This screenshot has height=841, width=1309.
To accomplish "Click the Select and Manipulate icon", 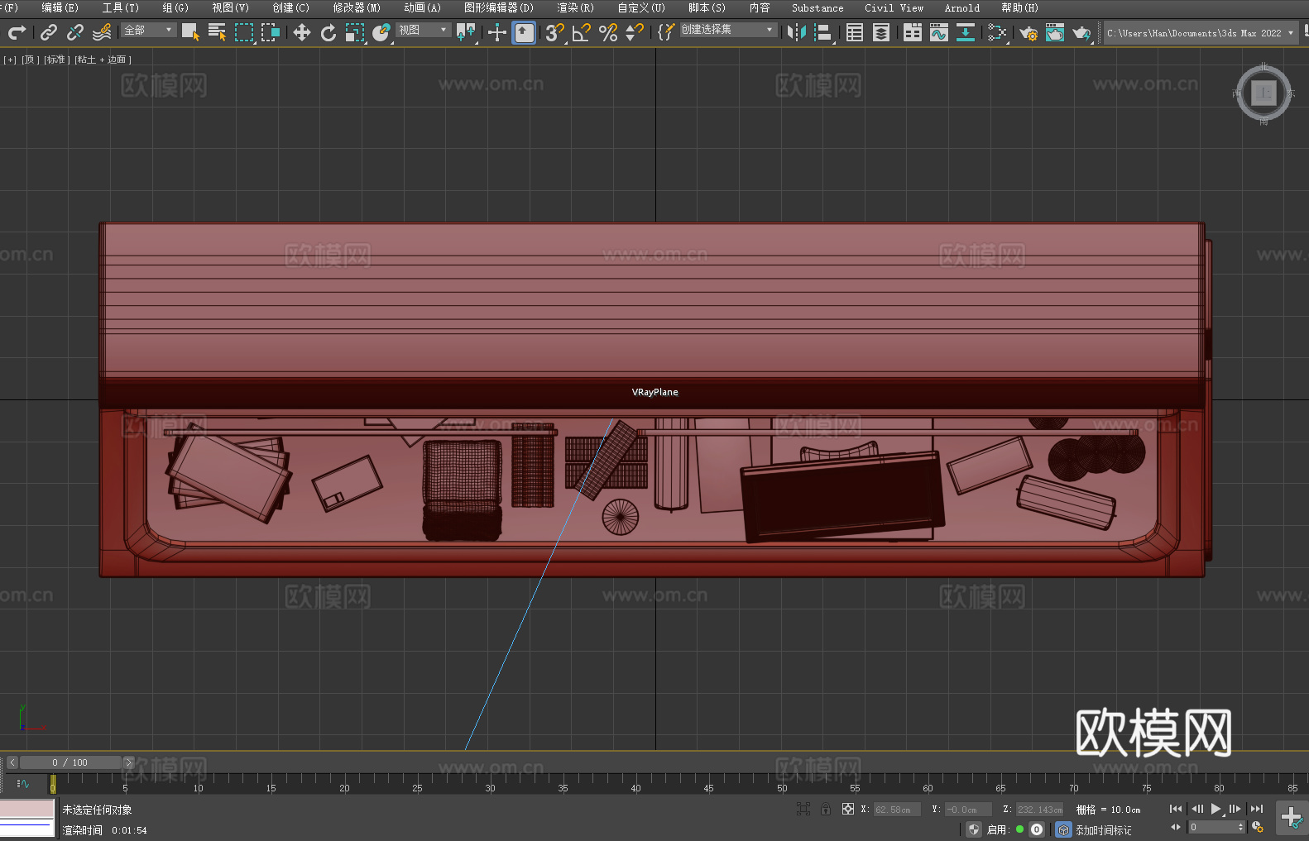I will coord(497,32).
